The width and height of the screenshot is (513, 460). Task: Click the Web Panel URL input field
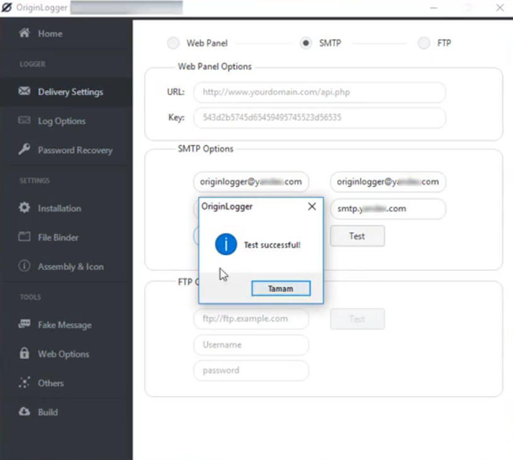319,92
